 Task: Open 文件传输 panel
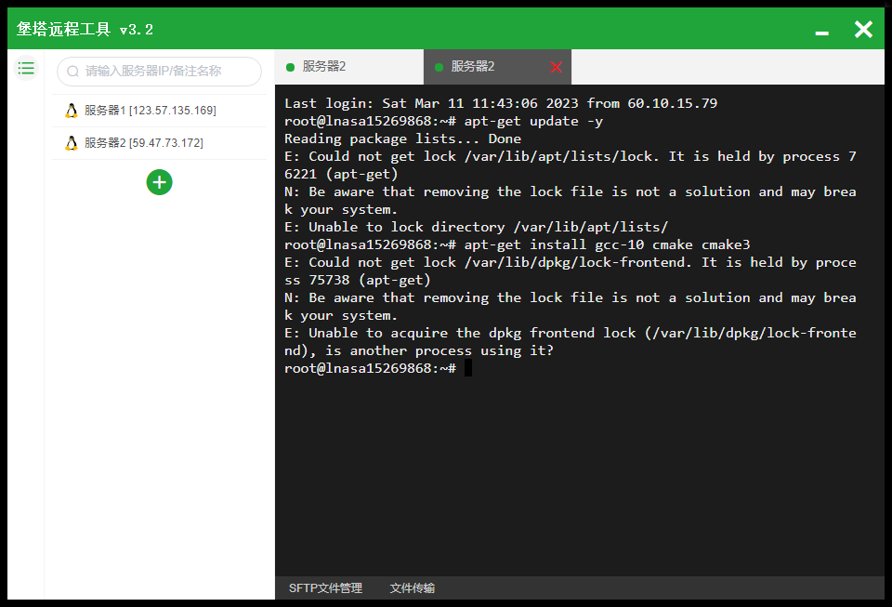pyautogui.click(x=412, y=588)
